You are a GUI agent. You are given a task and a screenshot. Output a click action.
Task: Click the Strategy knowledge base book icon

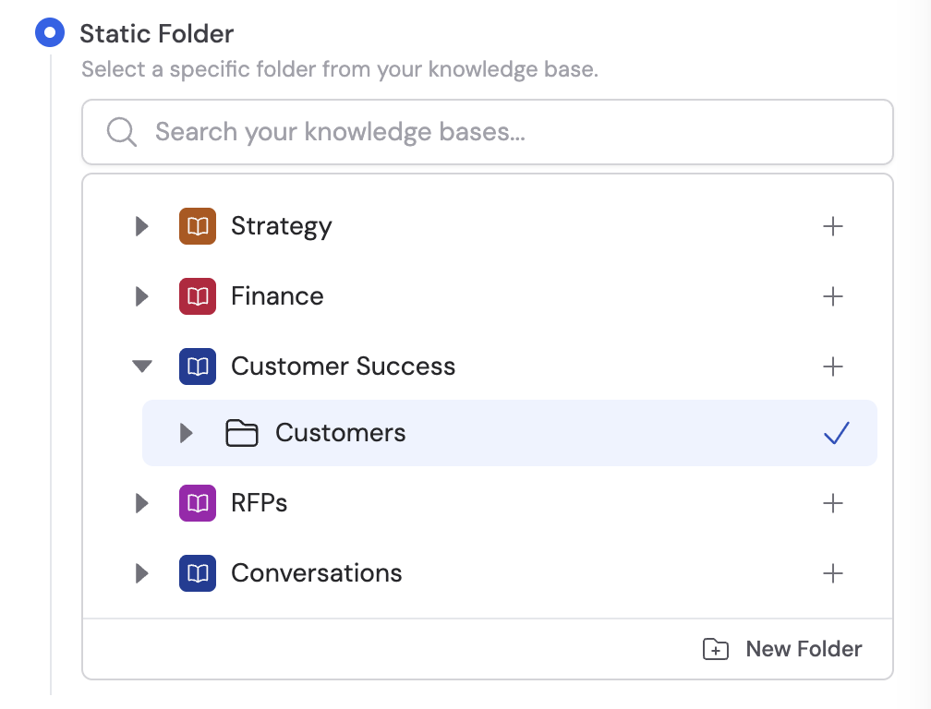[x=197, y=225]
